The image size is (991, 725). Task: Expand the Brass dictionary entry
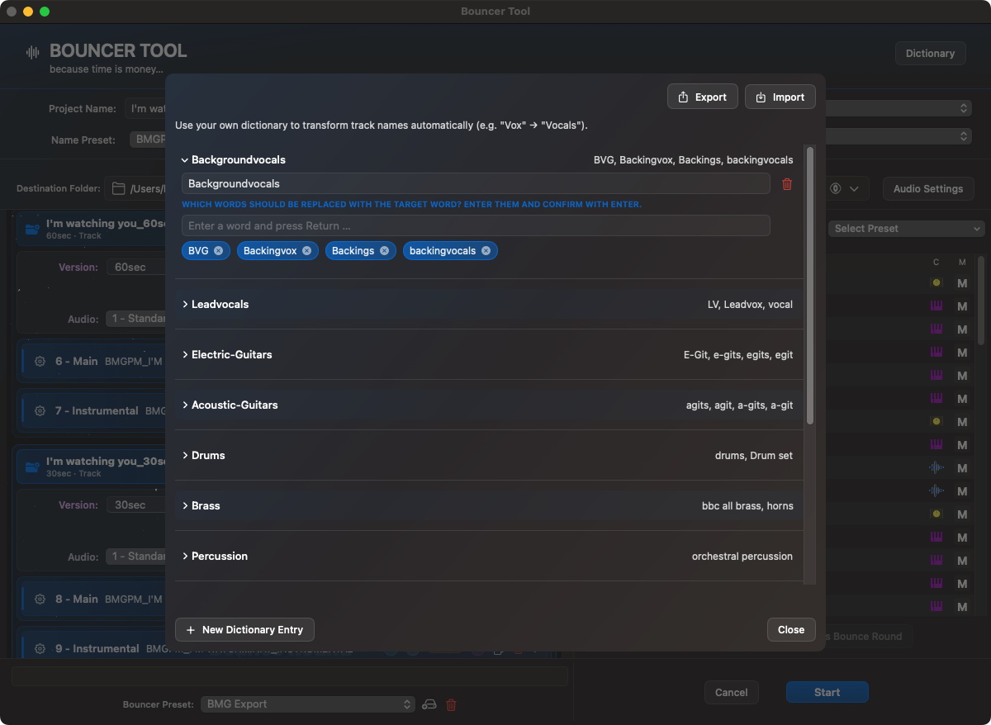point(185,506)
